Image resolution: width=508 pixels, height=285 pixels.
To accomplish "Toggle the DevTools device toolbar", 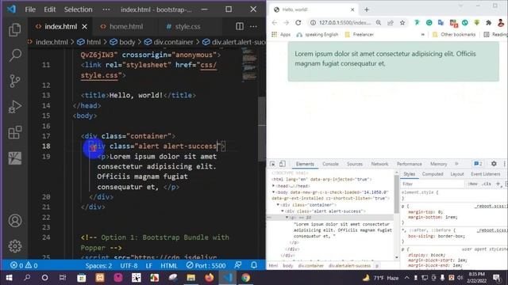I will click(x=283, y=164).
